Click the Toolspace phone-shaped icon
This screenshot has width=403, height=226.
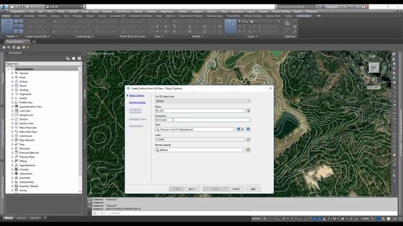(x=68, y=58)
